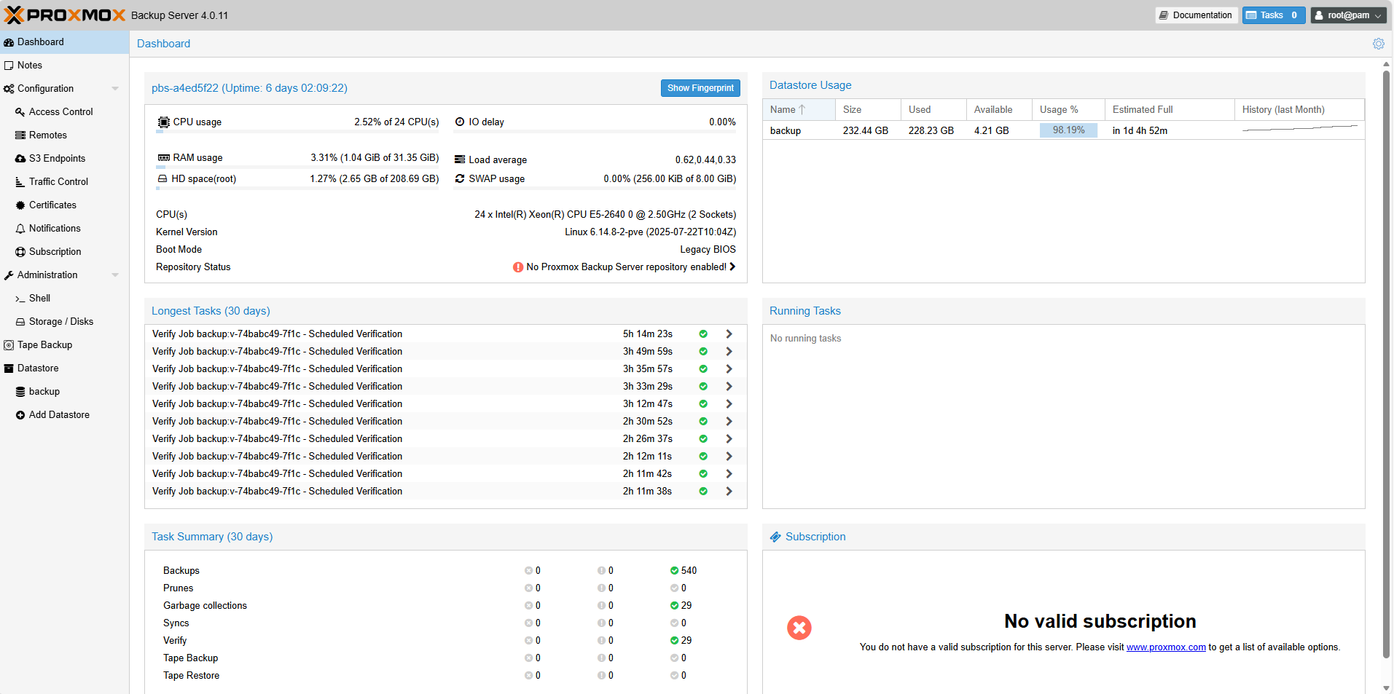Click the Show Fingerprint button
Viewport: 1394px width, 694px height.
(700, 87)
